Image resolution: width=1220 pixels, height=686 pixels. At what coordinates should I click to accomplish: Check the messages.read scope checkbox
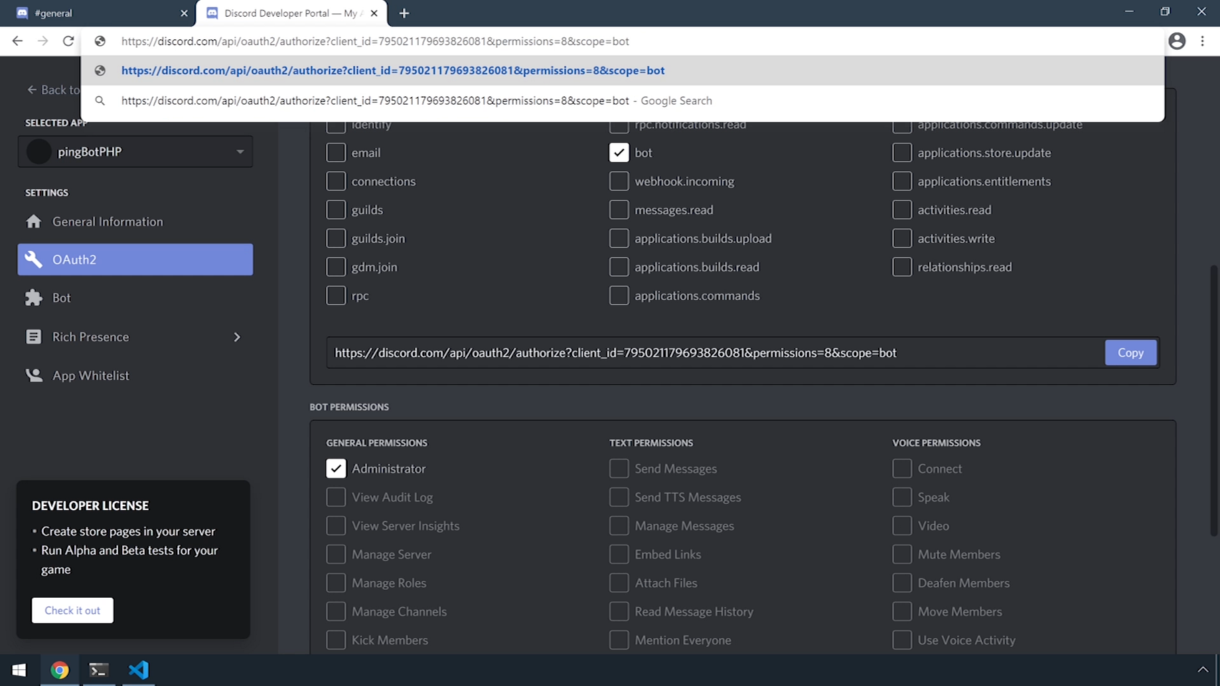[x=619, y=210]
